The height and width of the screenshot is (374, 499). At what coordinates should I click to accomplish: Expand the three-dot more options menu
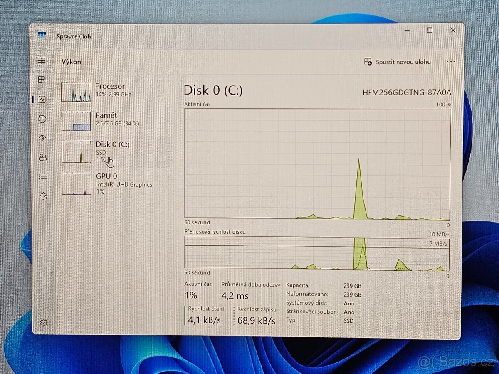point(451,62)
